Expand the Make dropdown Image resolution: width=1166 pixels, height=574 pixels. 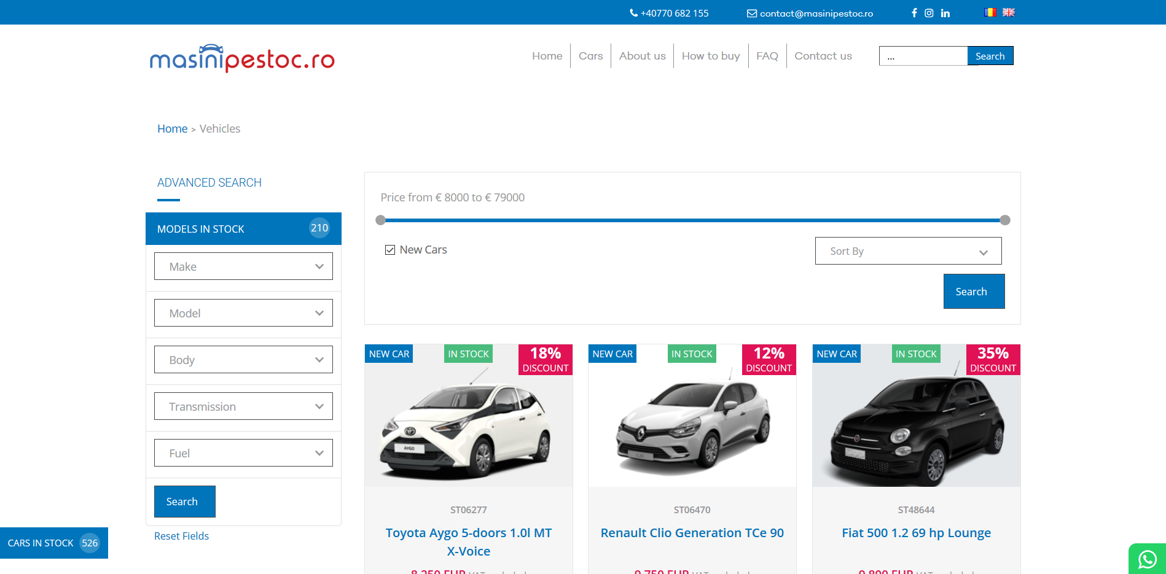243,266
